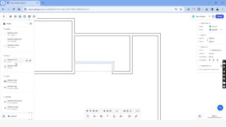Image resolution: width=226 pixels, height=127 pixels.
Task: Collapse the Walls section in Styles panel
Action: (4, 56)
